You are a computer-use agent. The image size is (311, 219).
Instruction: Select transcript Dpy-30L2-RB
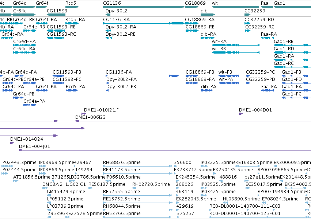point(109,38)
